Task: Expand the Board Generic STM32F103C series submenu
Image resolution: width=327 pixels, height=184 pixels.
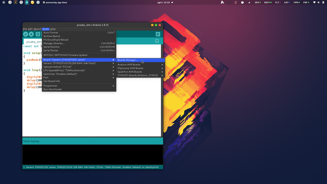Action: pyautogui.click(x=79, y=60)
